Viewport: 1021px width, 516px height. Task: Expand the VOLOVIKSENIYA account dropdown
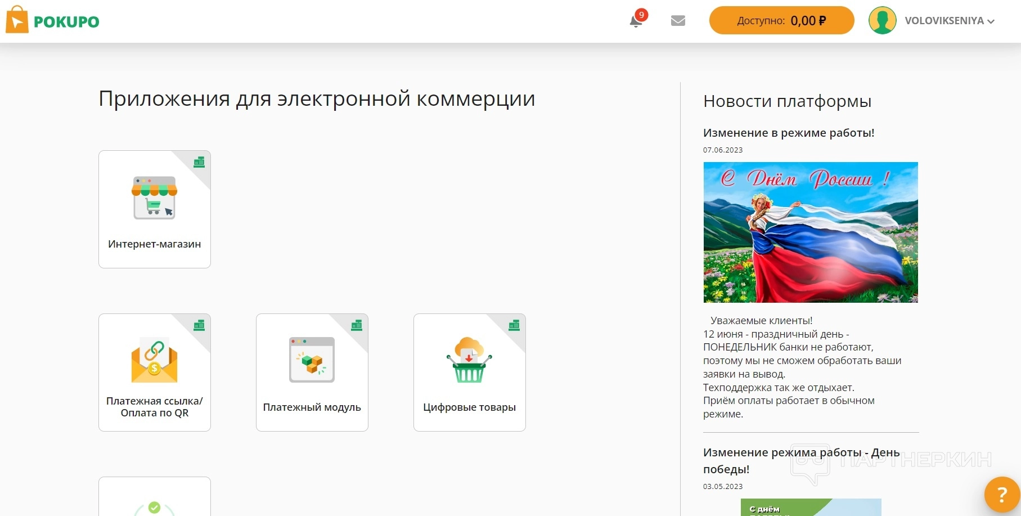950,21
